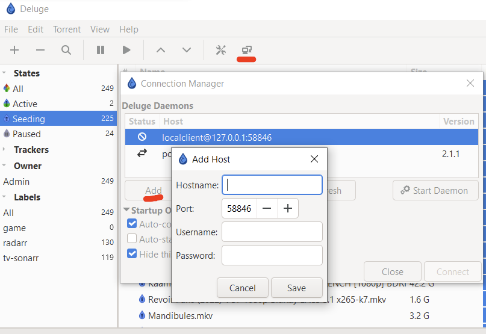The width and height of the screenshot is (486, 334).
Task: Toggle the Auto-connect checkbox
Action: pyautogui.click(x=132, y=223)
